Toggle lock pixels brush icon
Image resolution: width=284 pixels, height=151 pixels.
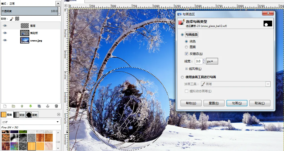click(x=11, y=19)
